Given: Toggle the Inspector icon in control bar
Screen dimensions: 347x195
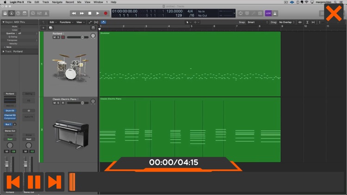Looking at the screenshot, I should point(12,13).
